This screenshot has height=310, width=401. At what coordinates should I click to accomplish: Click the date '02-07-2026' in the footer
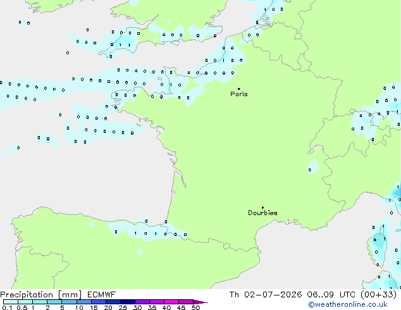273,295
